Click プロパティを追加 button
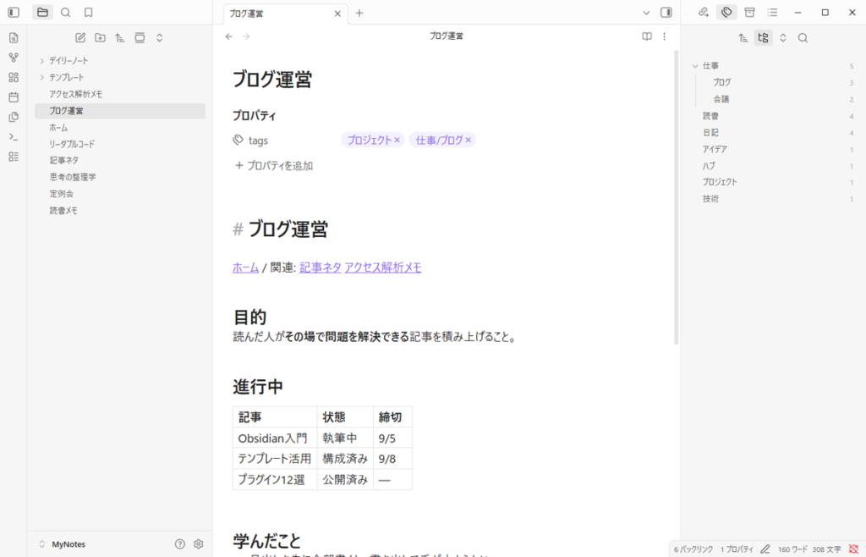The height and width of the screenshot is (557, 866). [x=274, y=166]
